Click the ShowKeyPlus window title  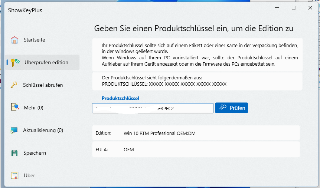tap(25, 10)
